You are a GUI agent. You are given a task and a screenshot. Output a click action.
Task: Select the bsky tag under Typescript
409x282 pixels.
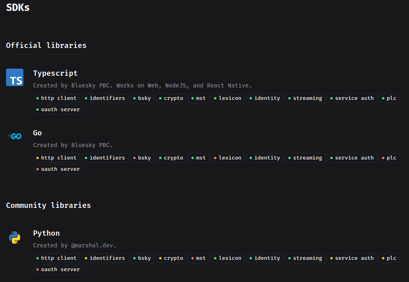tap(142, 98)
